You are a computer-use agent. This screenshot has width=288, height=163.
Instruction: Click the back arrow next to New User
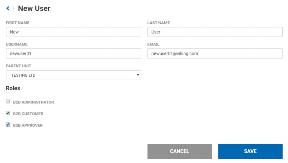pos(8,8)
